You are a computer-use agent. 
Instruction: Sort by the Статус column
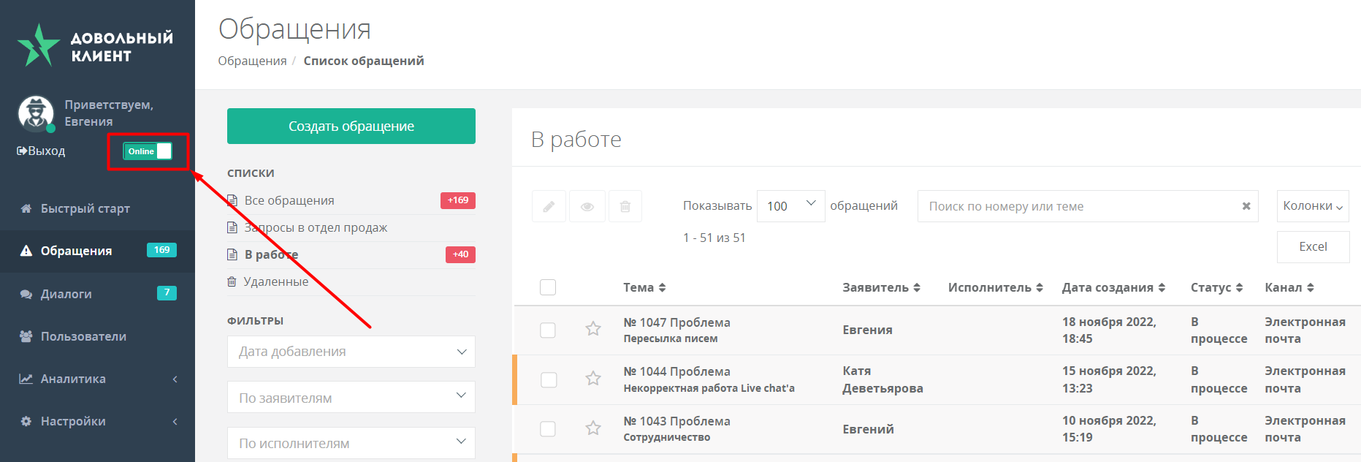[x=1217, y=287]
